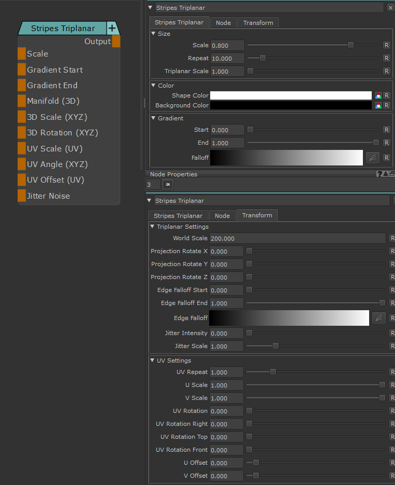The width and height of the screenshot is (395, 485).
Task: Click the Jitter Noise input port
Action: (22, 196)
